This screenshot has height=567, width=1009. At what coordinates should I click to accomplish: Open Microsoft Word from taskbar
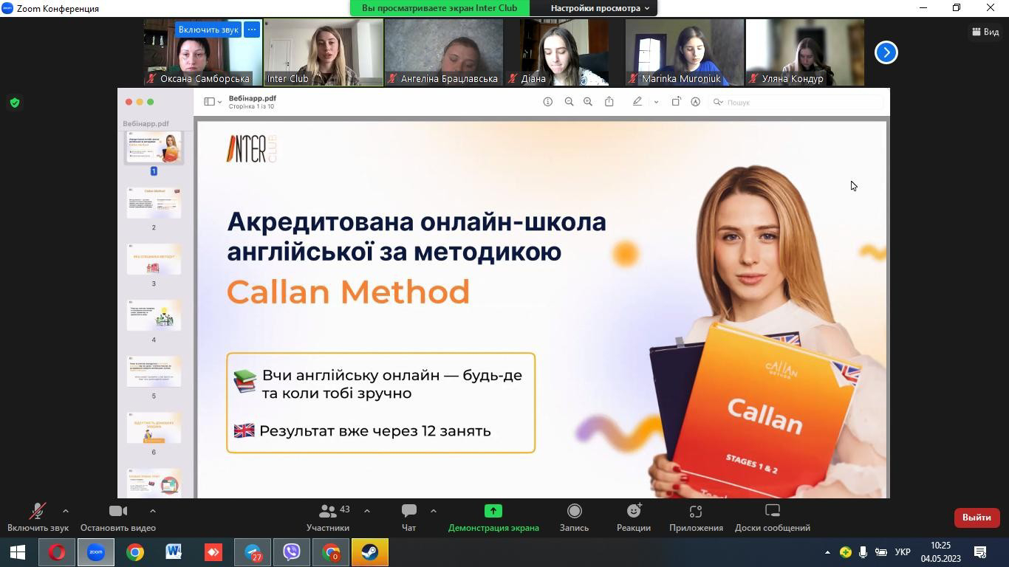click(x=174, y=552)
